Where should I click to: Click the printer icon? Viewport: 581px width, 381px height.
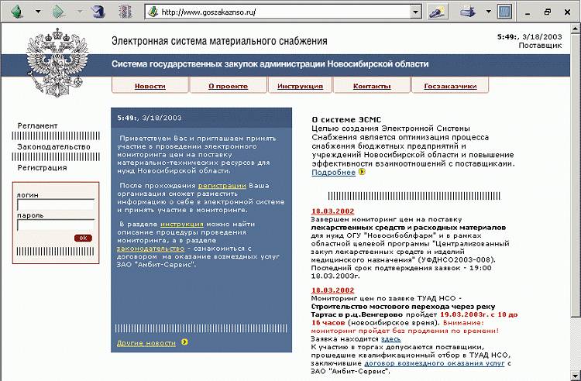pyautogui.click(x=469, y=12)
